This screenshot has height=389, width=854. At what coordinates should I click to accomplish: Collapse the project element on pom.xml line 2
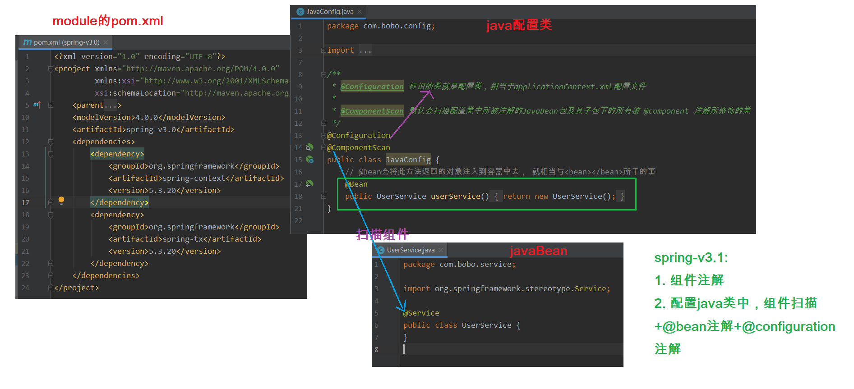point(51,69)
